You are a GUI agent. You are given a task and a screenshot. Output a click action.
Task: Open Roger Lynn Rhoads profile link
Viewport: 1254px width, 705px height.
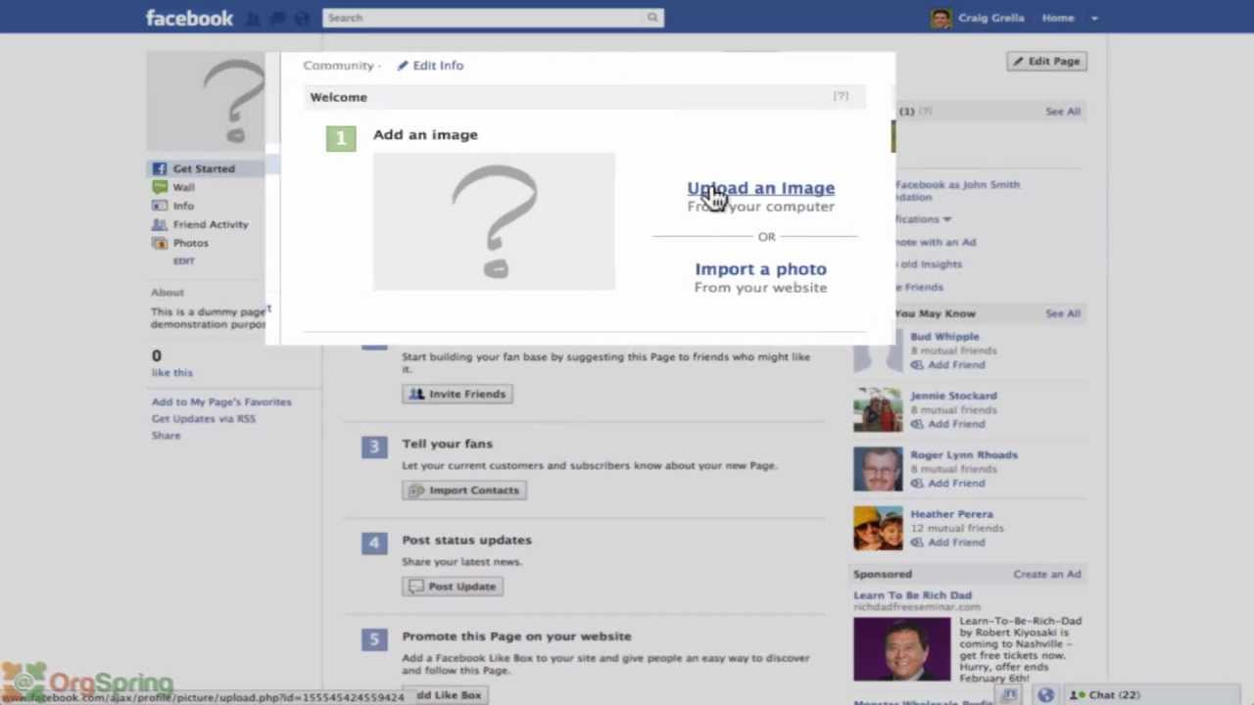(964, 454)
